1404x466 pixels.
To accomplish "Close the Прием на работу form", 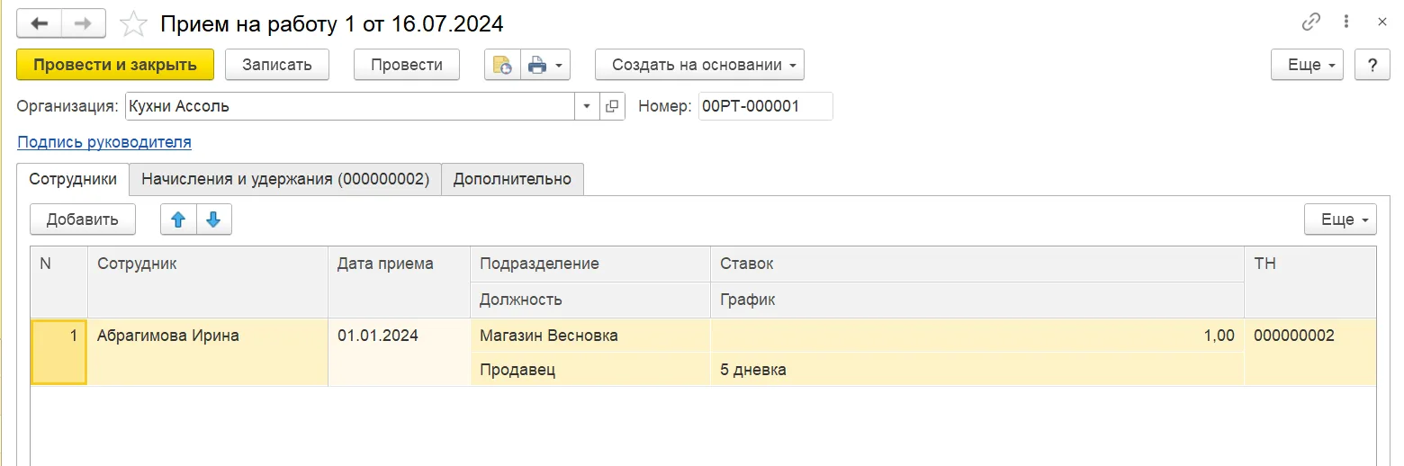I will (1382, 22).
